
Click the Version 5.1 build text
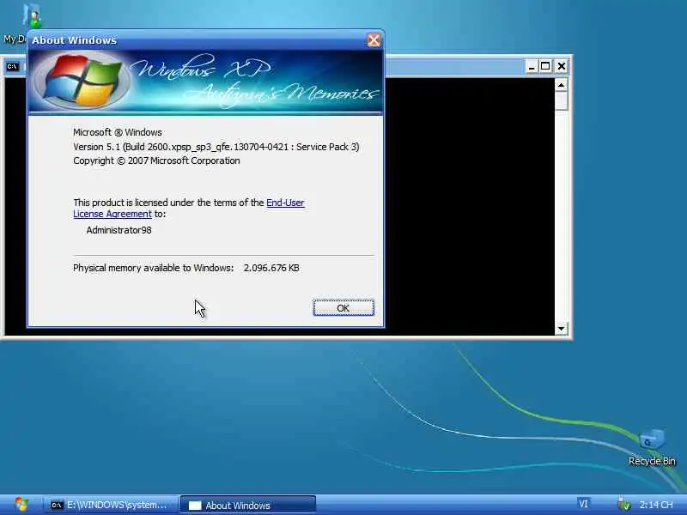click(216, 147)
